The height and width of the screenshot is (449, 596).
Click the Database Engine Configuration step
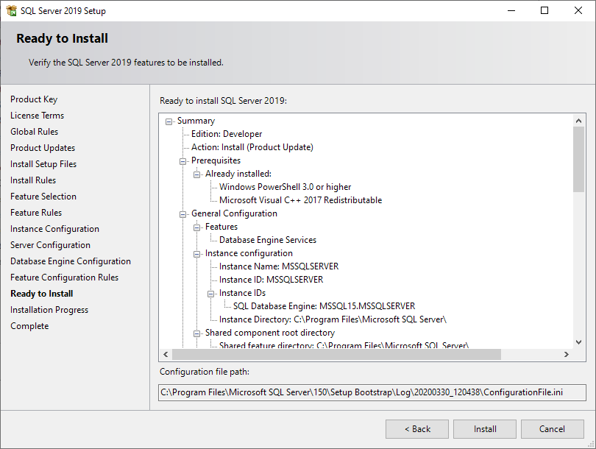pyautogui.click(x=71, y=261)
